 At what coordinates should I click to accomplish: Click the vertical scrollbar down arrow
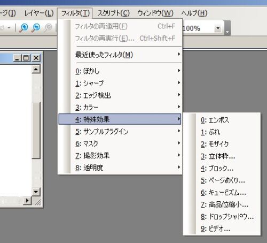[36, 192]
